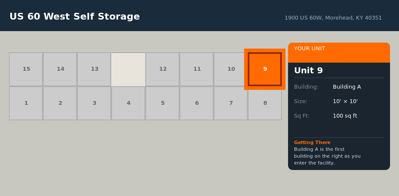Pick unit 11 on the map
Viewport: 399px width, 196px height.
[x=197, y=69]
